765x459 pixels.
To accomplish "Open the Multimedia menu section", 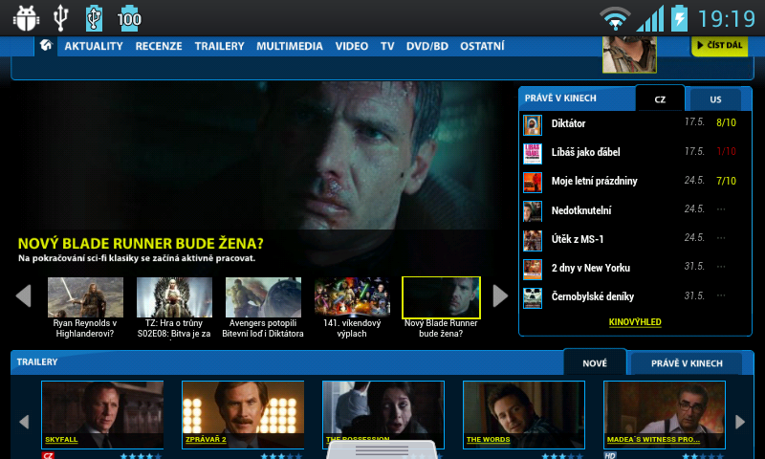I will [x=290, y=46].
